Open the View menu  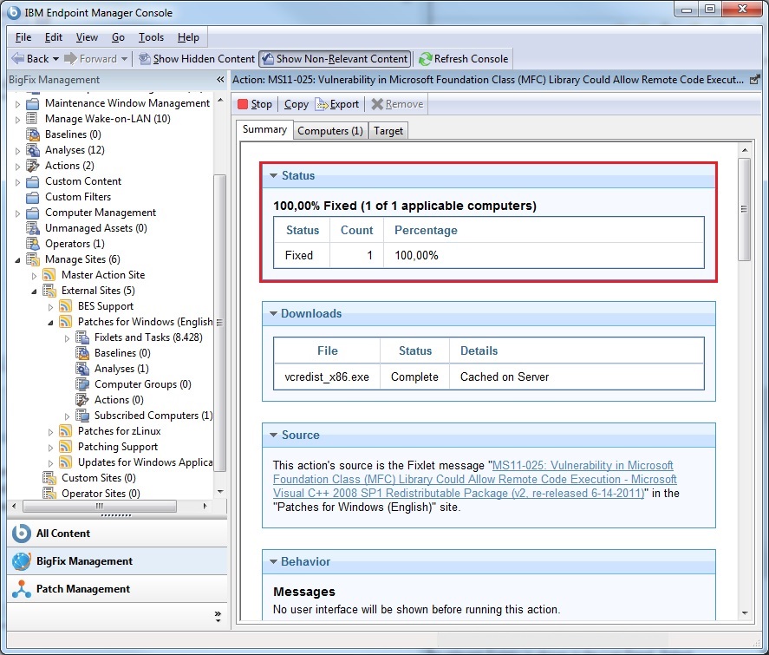[x=87, y=37]
